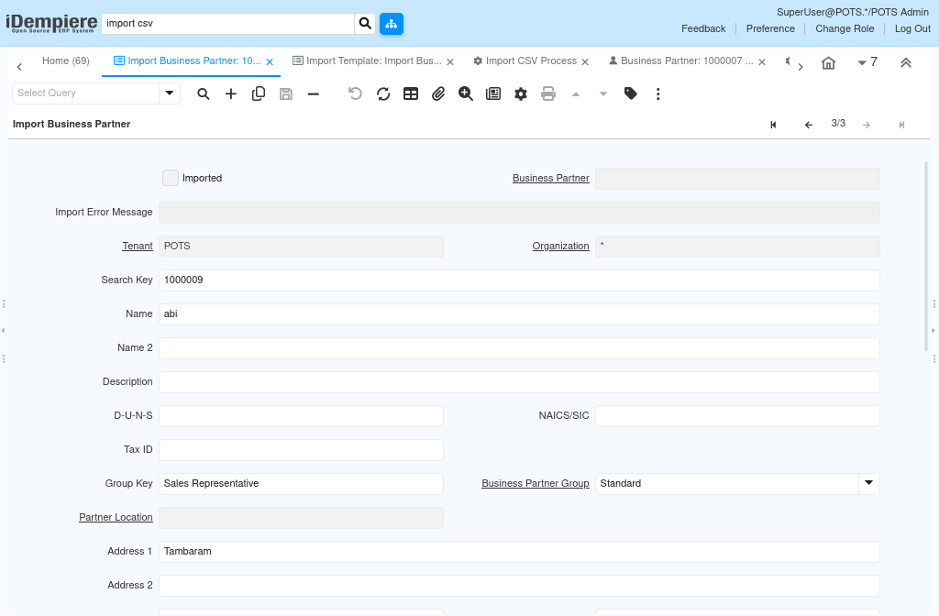The image size is (939, 616).
Task: Follow the Business Partner field label link
Action: click(x=551, y=179)
